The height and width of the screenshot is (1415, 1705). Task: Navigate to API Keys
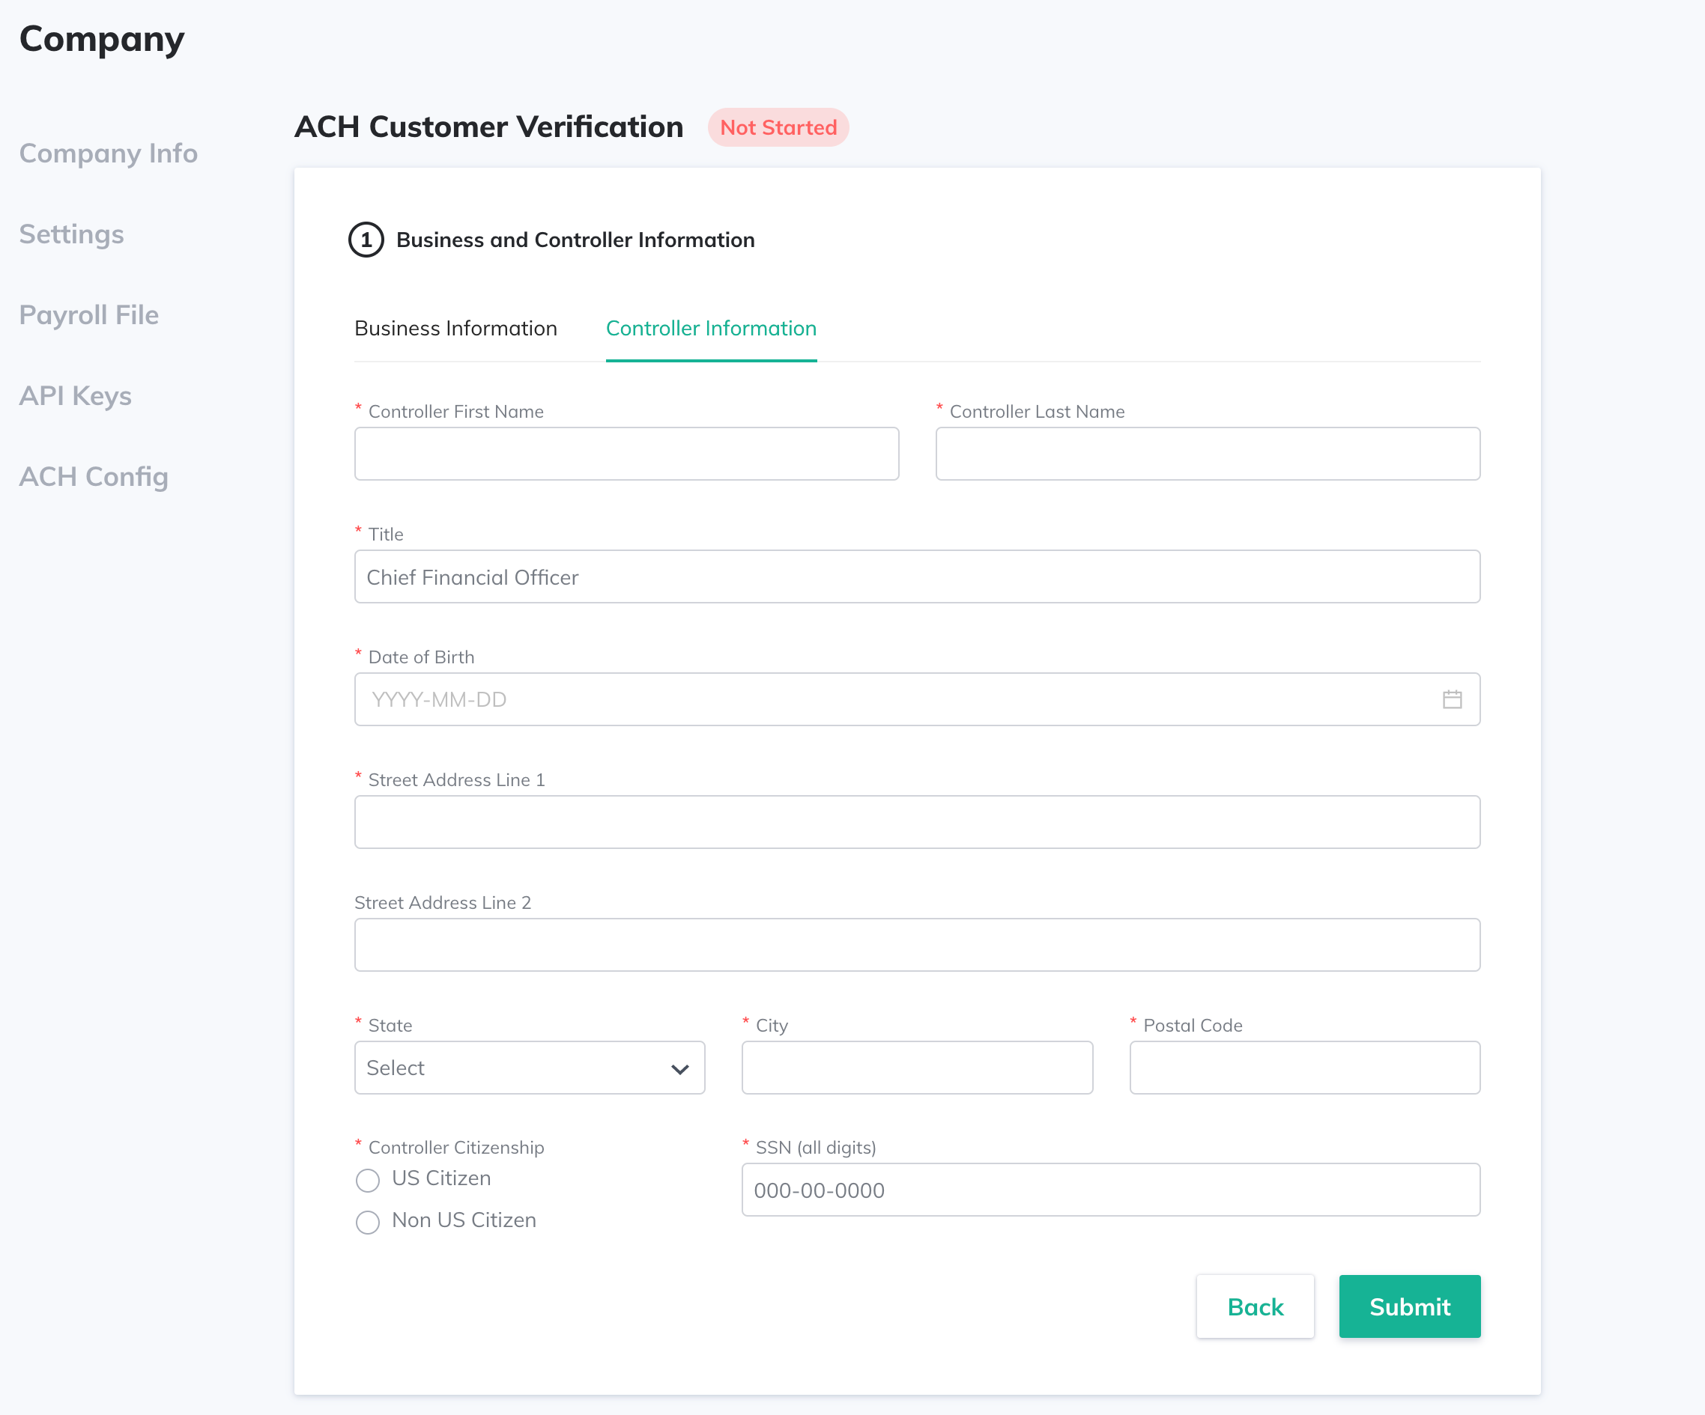point(75,396)
